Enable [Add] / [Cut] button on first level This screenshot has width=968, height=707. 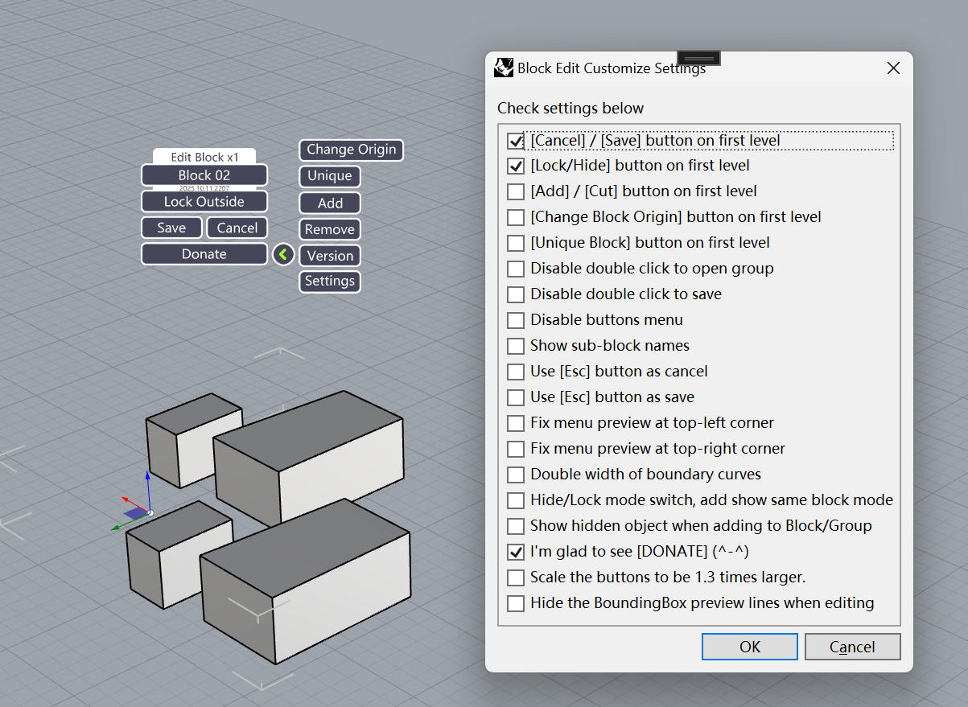click(516, 192)
